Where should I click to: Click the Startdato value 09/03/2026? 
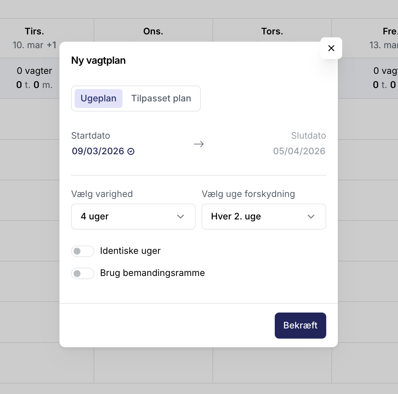coord(98,151)
